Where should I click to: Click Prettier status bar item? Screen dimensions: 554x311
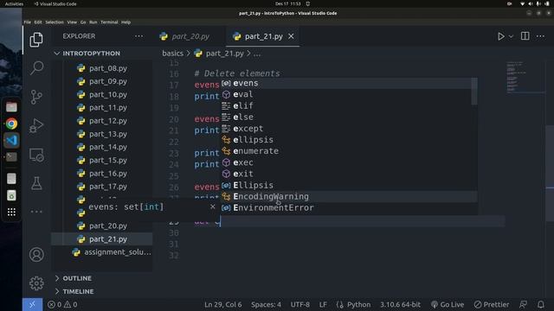point(492,305)
